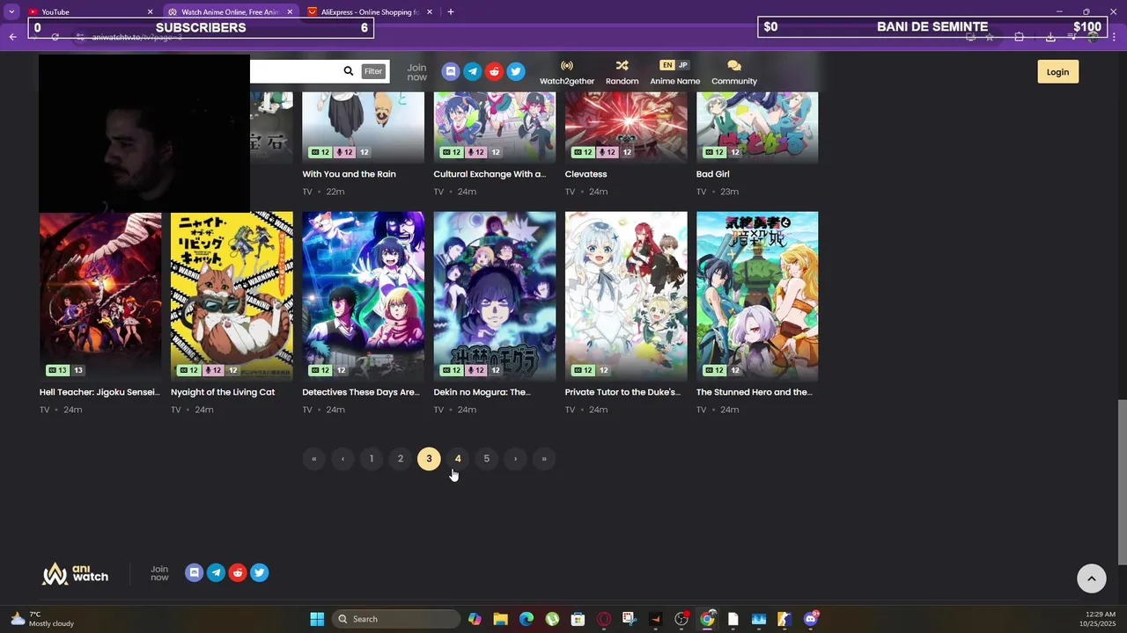The width and height of the screenshot is (1127, 633).
Task: Click the aniwatch footer logo
Action: (x=75, y=574)
